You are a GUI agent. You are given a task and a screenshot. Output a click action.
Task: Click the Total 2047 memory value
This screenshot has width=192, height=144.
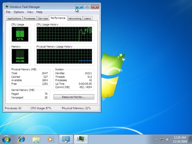pos(45,73)
